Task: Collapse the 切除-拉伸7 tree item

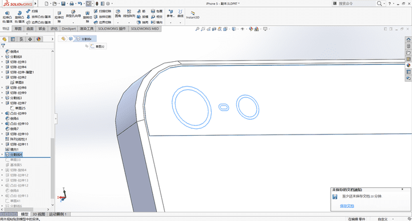Action: (2, 103)
